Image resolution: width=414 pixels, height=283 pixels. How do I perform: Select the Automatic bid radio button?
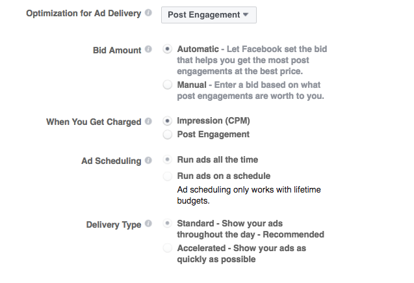click(x=168, y=49)
